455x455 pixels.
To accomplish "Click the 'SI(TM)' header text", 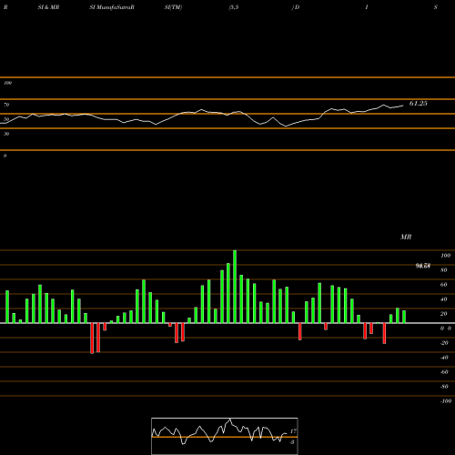I will pyautogui.click(x=173, y=7).
